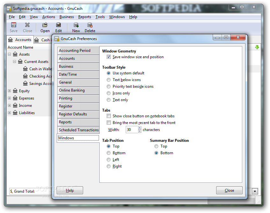
Task: Open the Business menu
Action: coord(67,17)
